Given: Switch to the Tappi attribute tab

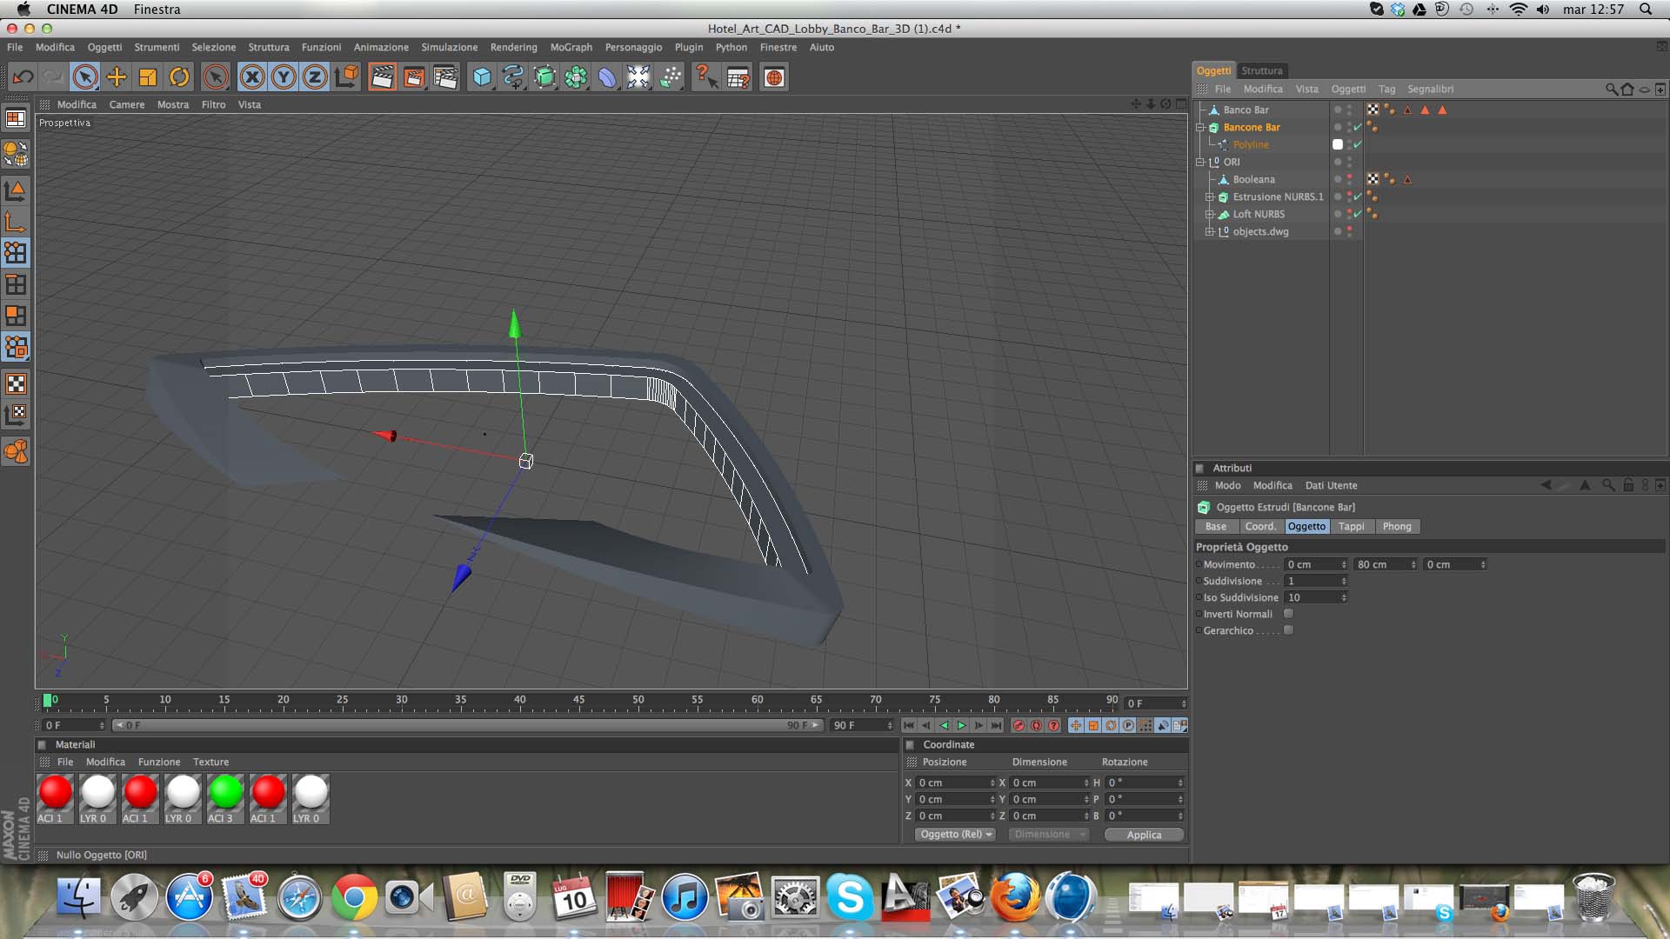Looking at the screenshot, I should tap(1351, 526).
